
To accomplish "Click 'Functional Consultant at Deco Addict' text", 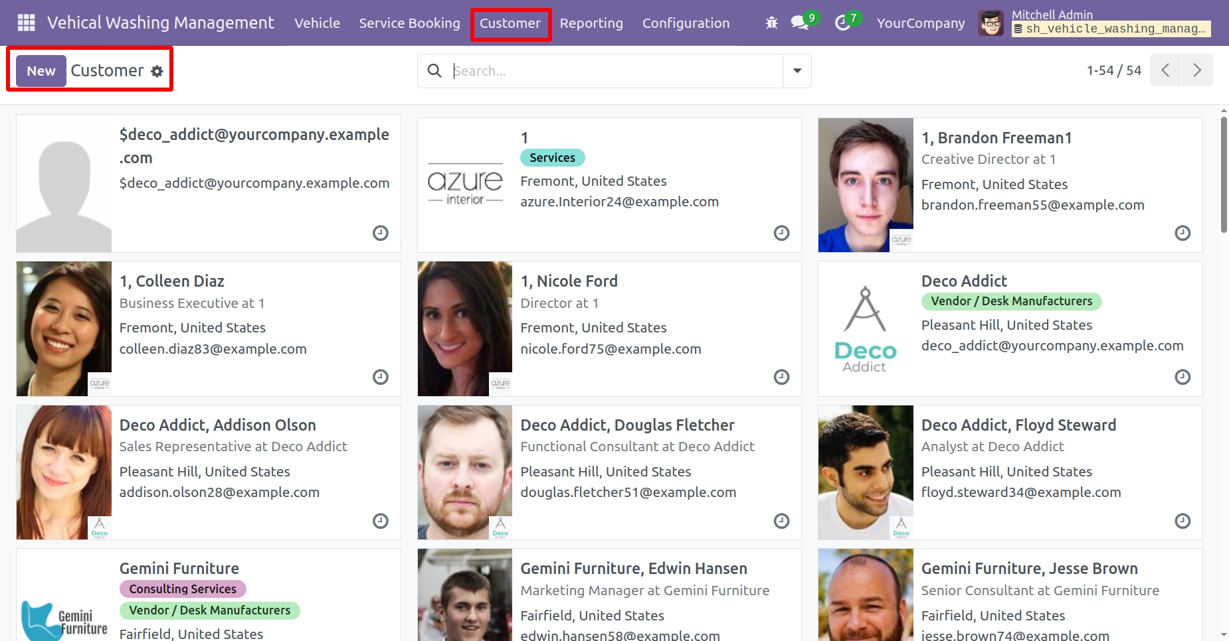I will (637, 447).
